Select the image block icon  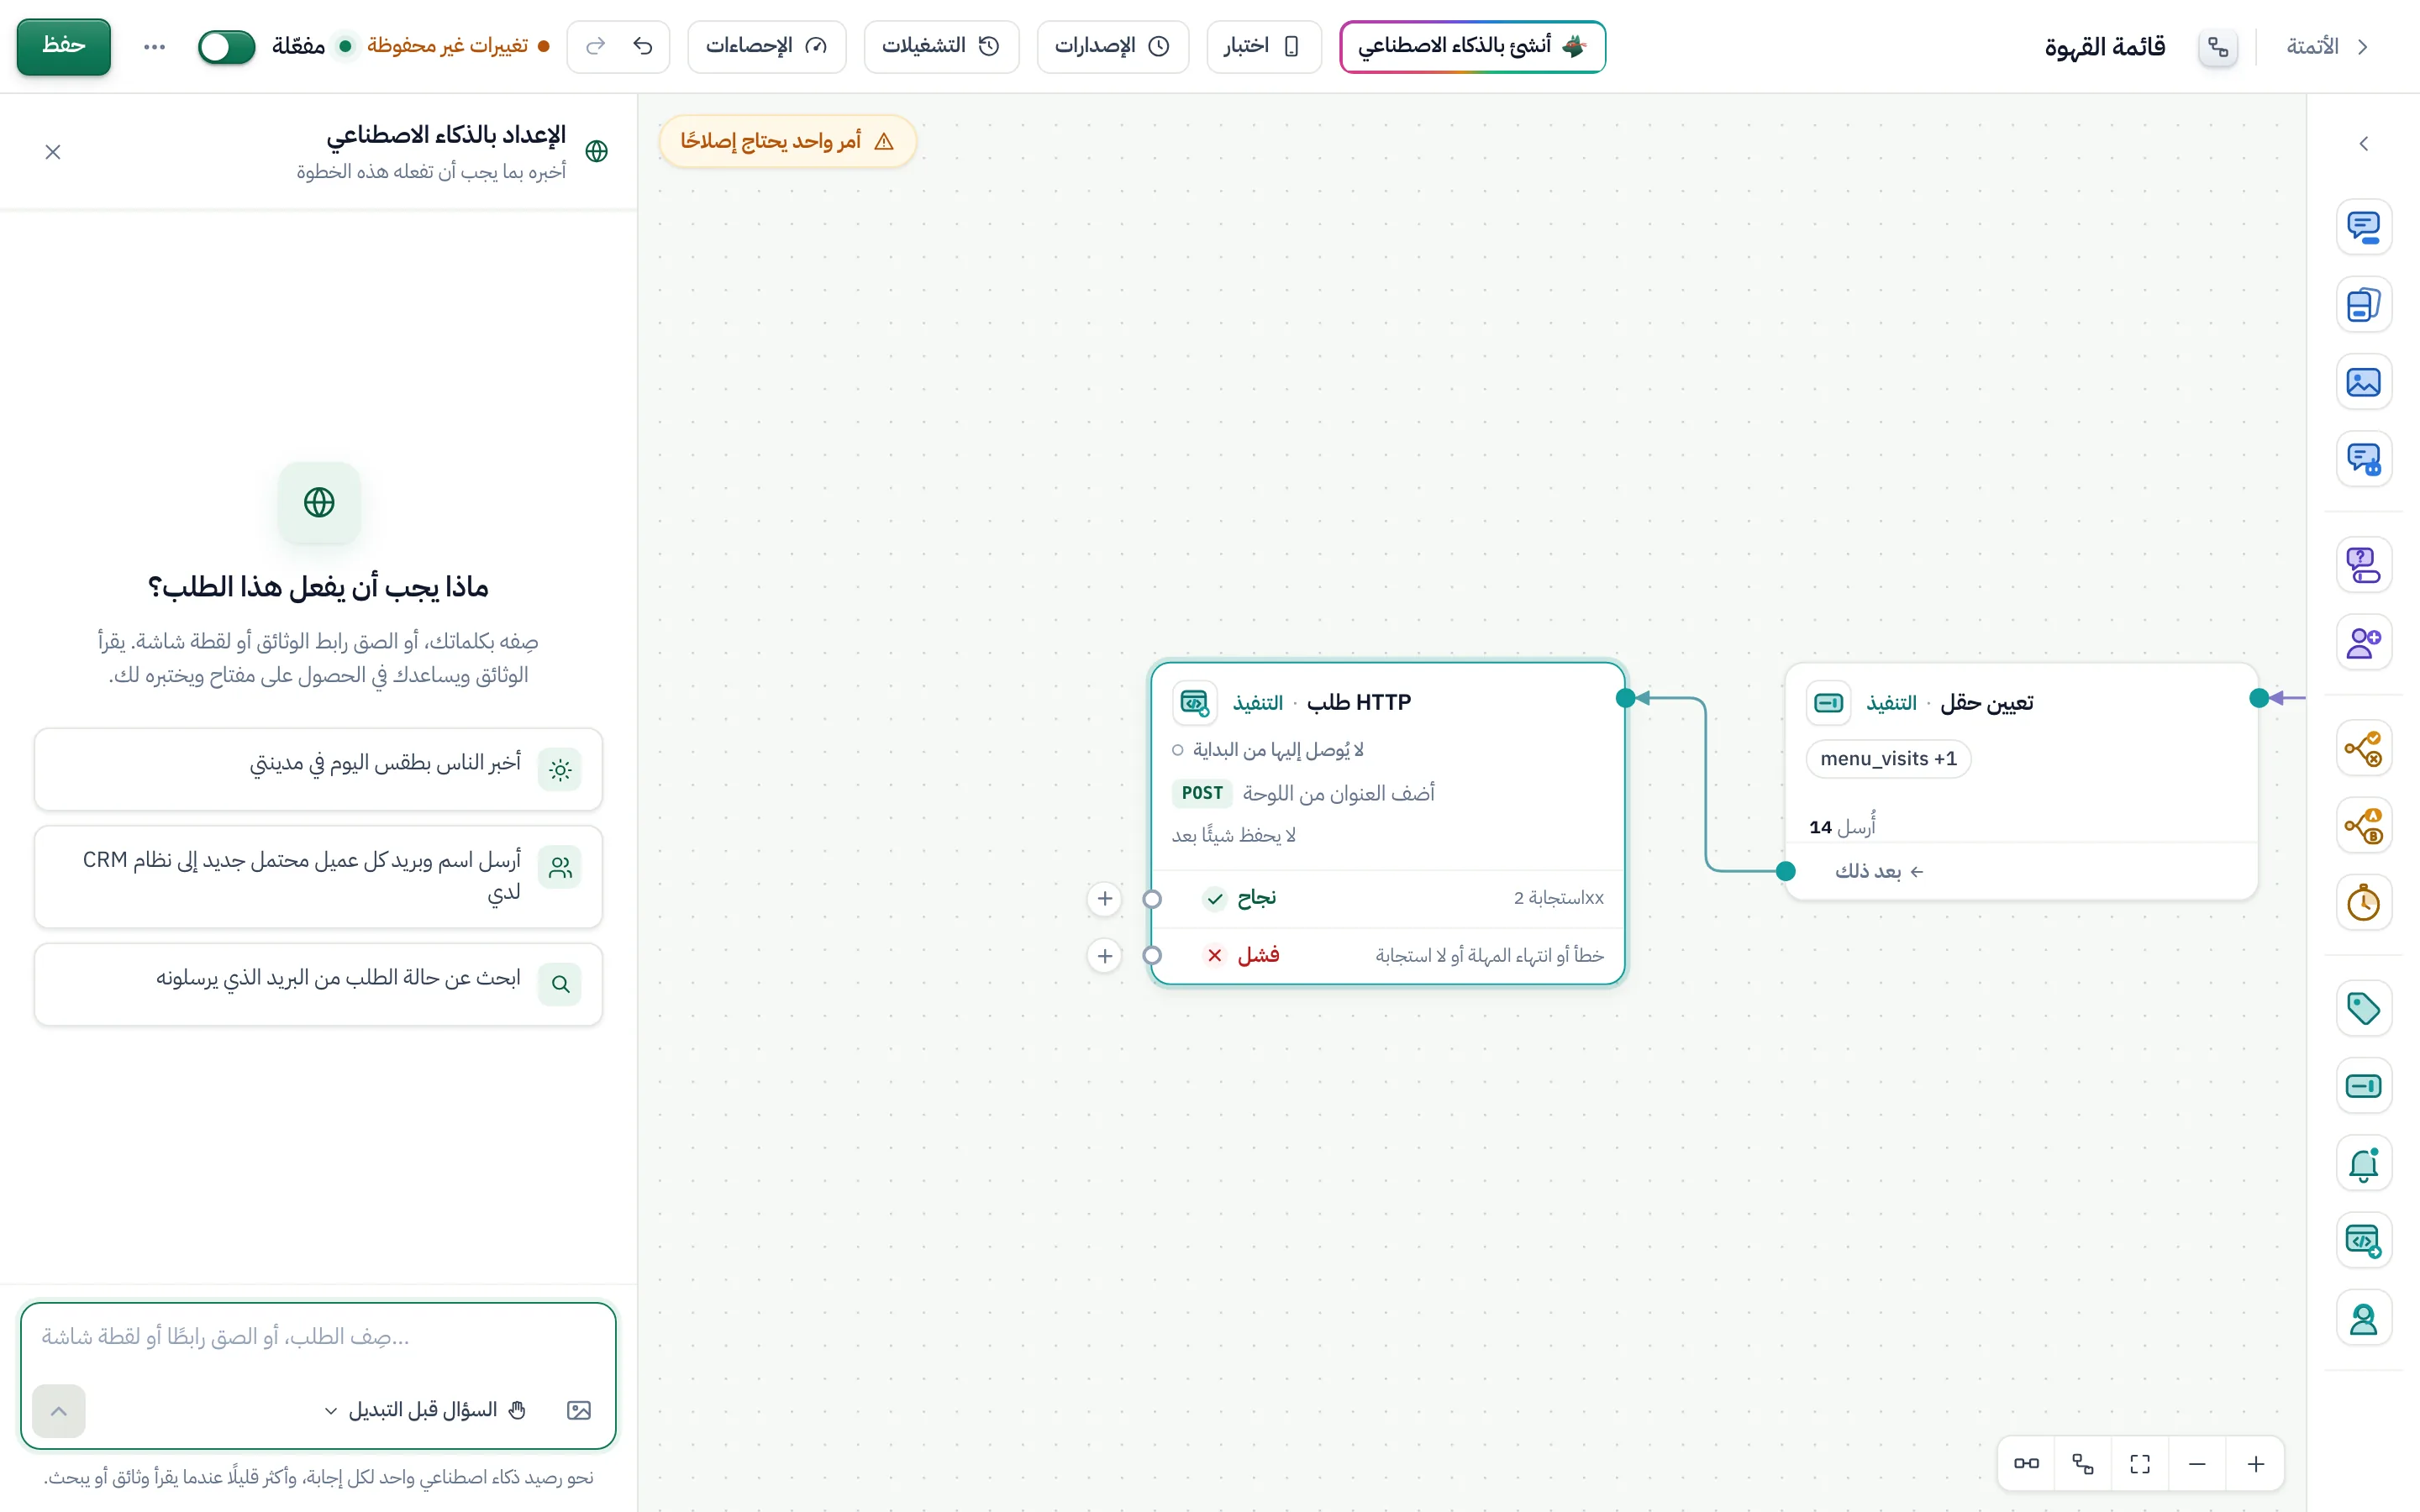[x=2363, y=382]
